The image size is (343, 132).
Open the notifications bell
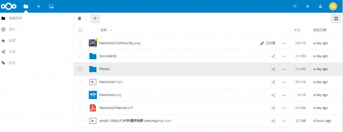tap(308, 6)
